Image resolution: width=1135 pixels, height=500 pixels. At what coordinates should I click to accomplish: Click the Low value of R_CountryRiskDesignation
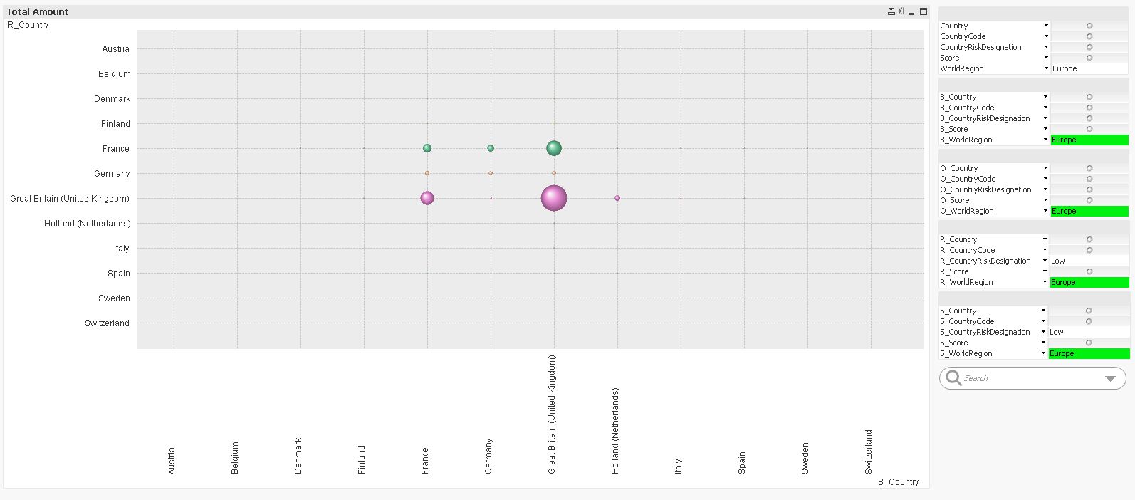click(1058, 261)
